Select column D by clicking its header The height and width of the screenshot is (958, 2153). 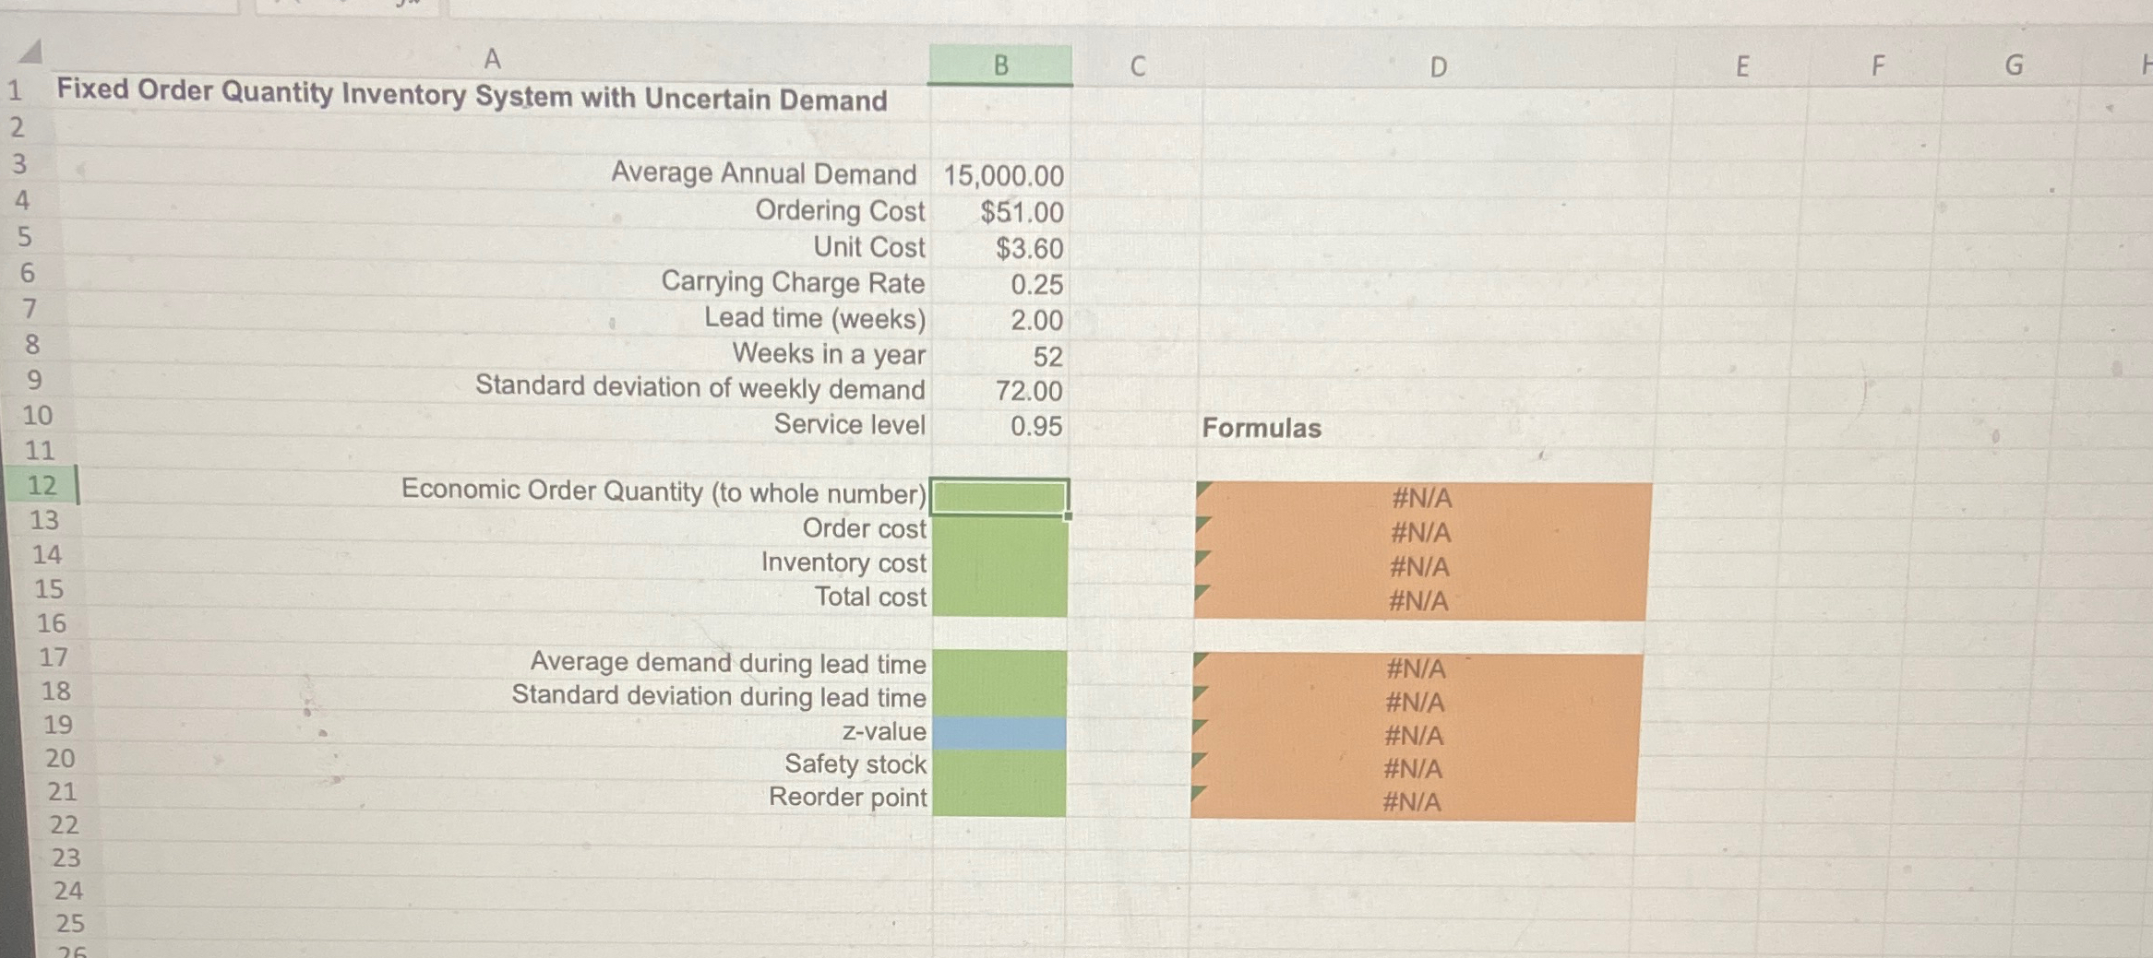pyautogui.click(x=1436, y=66)
